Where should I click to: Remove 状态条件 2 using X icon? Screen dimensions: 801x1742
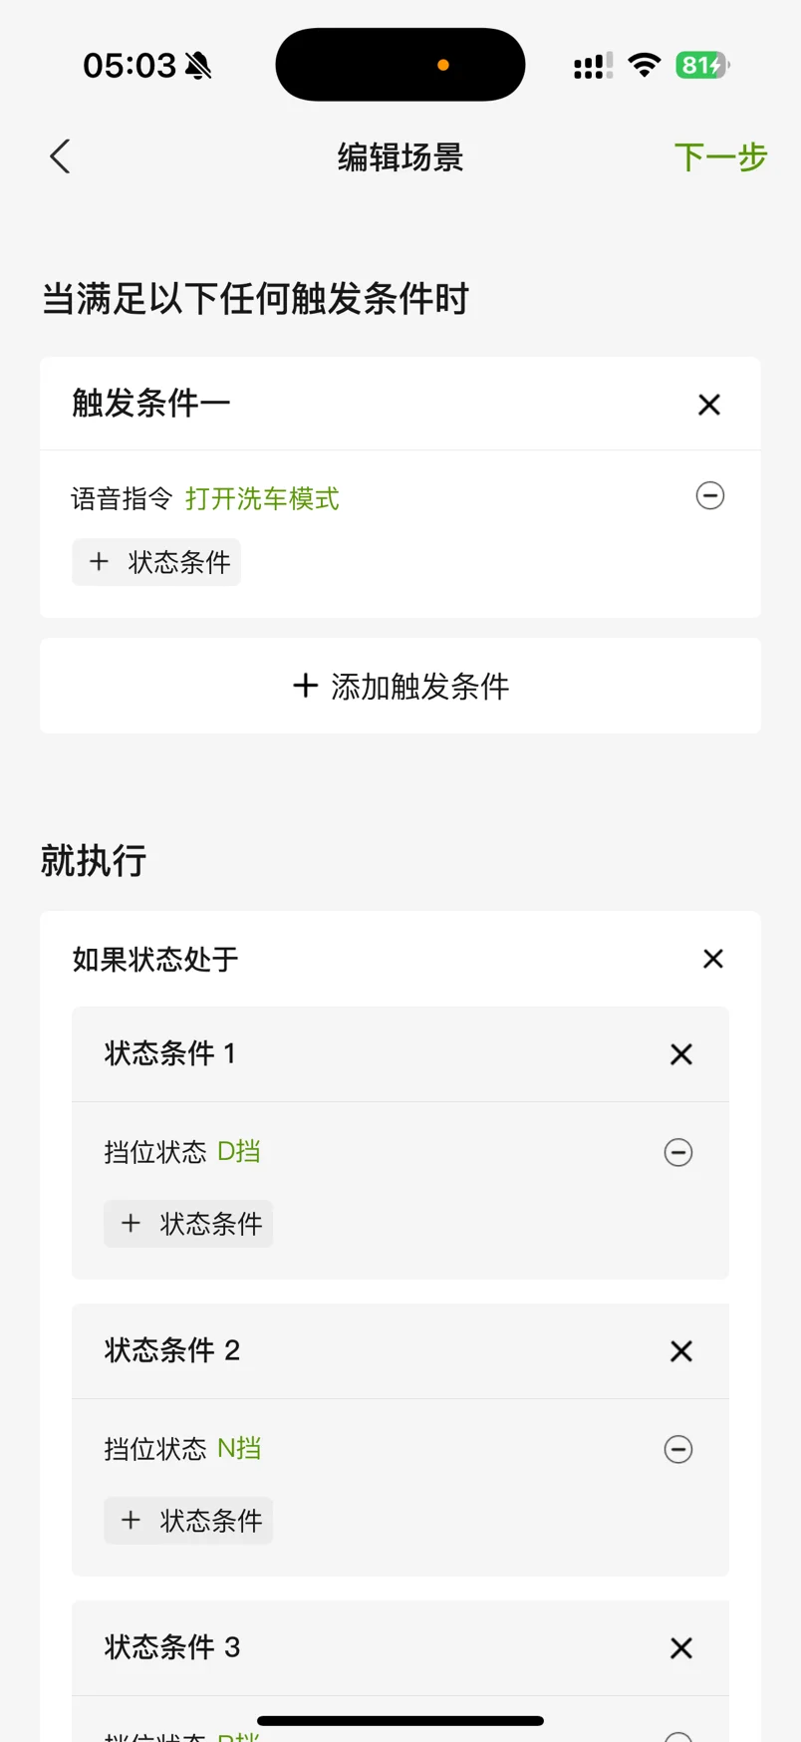681,1351
